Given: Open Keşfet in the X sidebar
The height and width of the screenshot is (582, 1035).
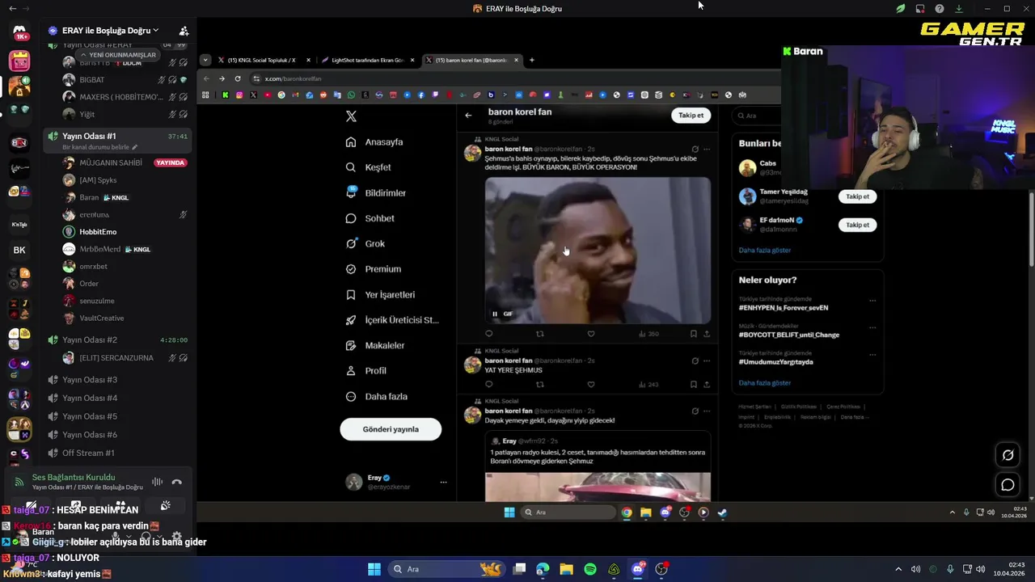Looking at the screenshot, I should coord(369,167).
